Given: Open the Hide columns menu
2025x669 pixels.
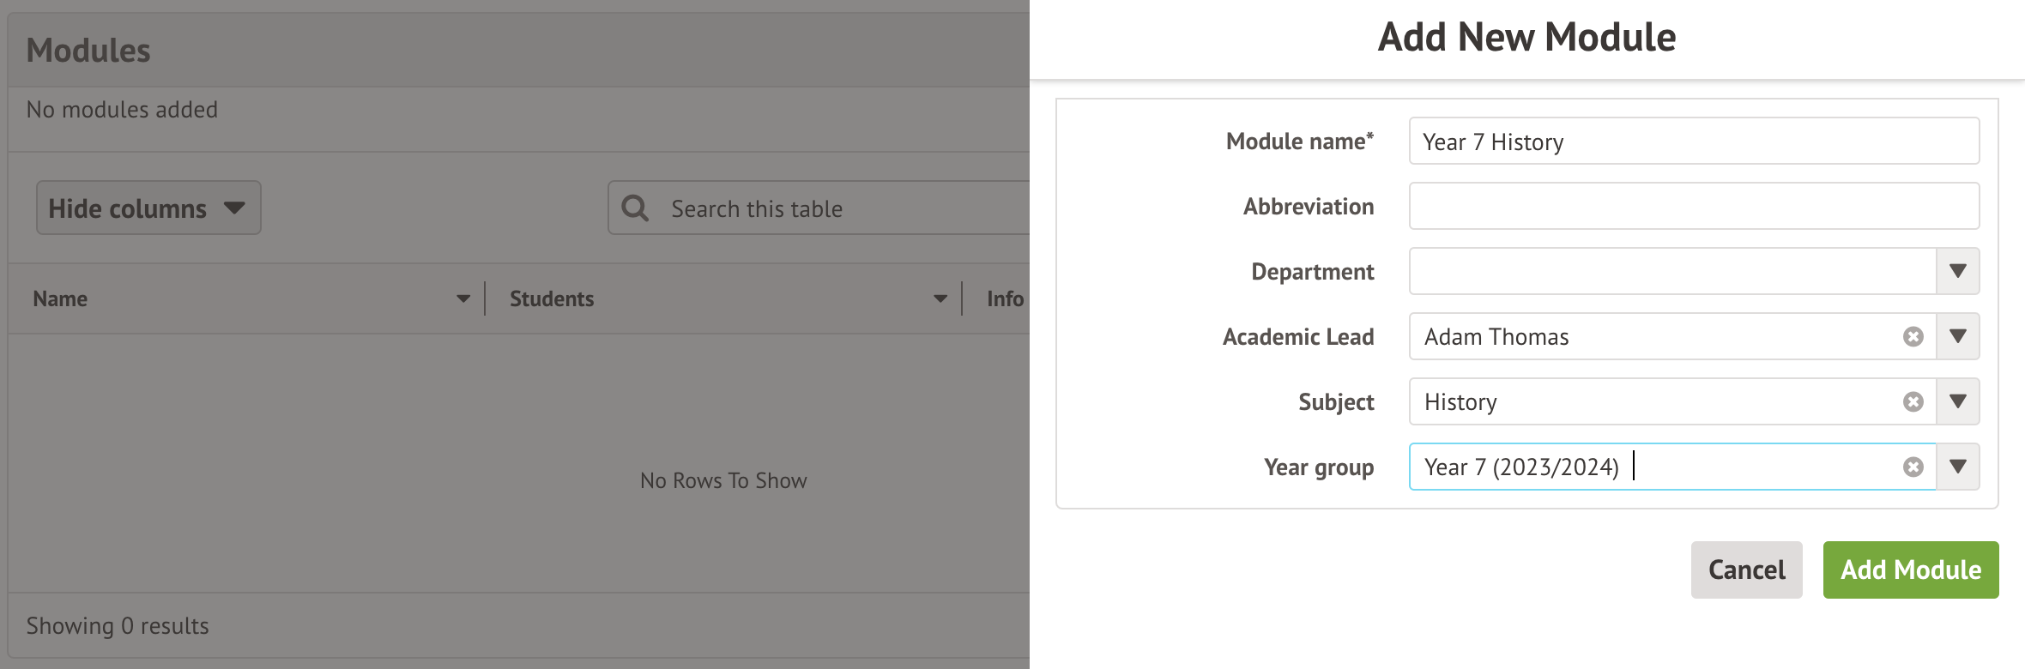Looking at the screenshot, I should pyautogui.click(x=148, y=208).
